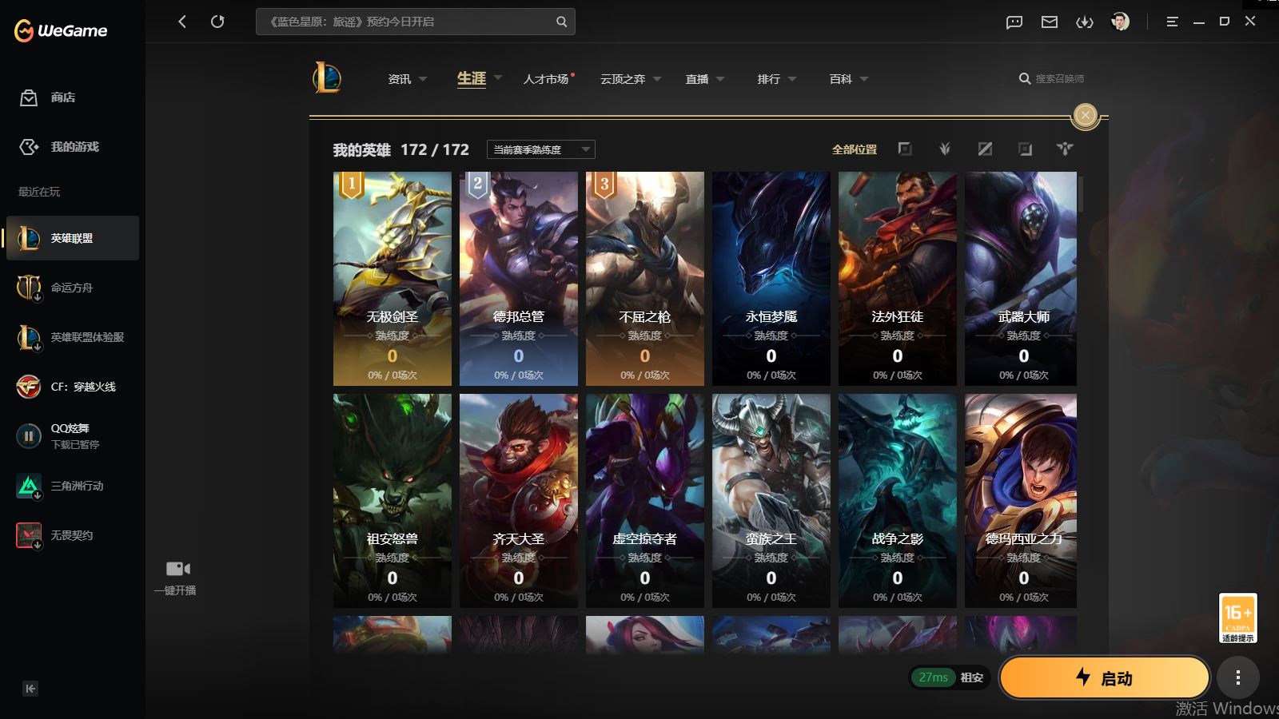The height and width of the screenshot is (719, 1279).
Task: Filter heroes by jungle position icon
Action: [945, 149]
